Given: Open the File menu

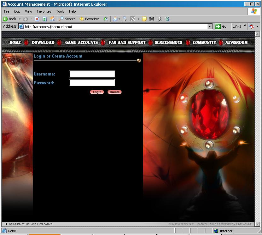Looking at the screenshot, I should [7, 11].
